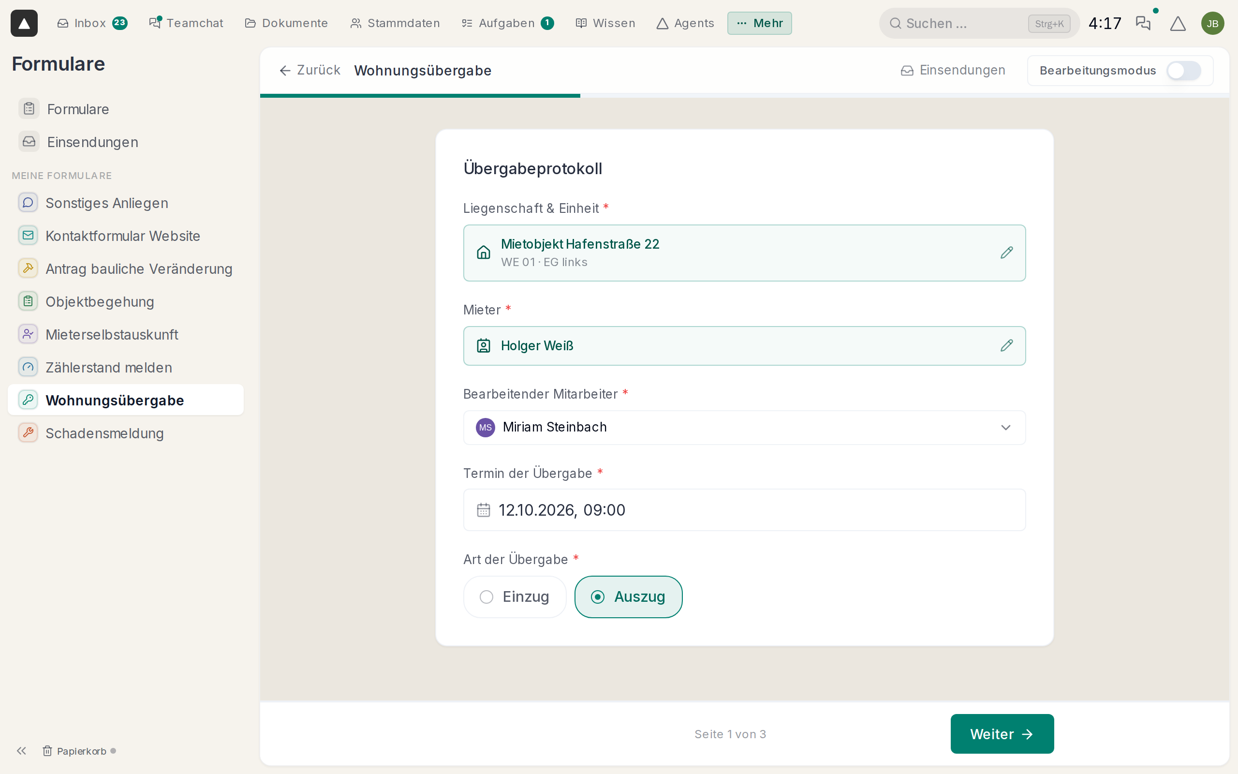Screen dimensions: 1238x774
Task: Click the triangle notification icon beside the avatar
Action: [x=1178, y=23]
